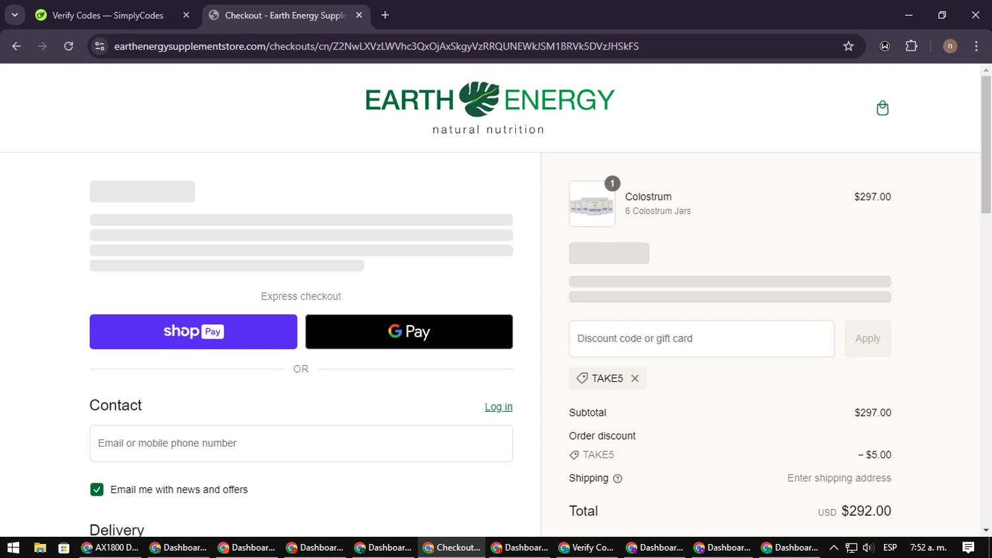Click the Colostrum product name

click(x=648, y=197)
